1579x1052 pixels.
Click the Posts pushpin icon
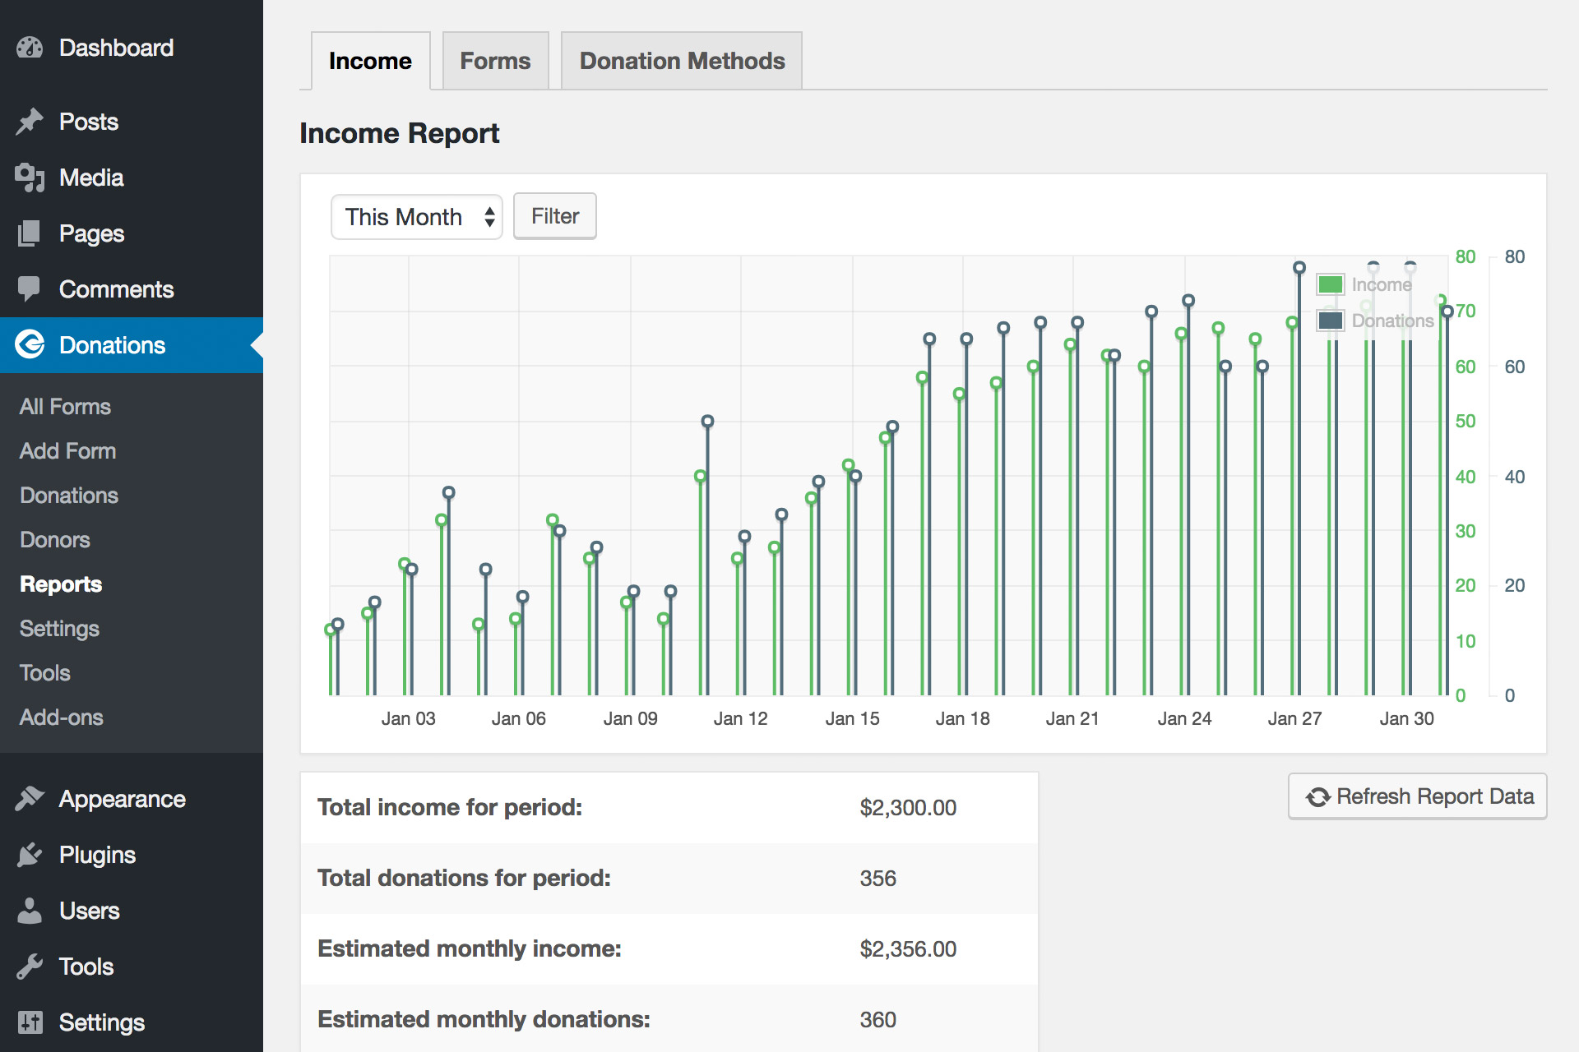point(30,122)
